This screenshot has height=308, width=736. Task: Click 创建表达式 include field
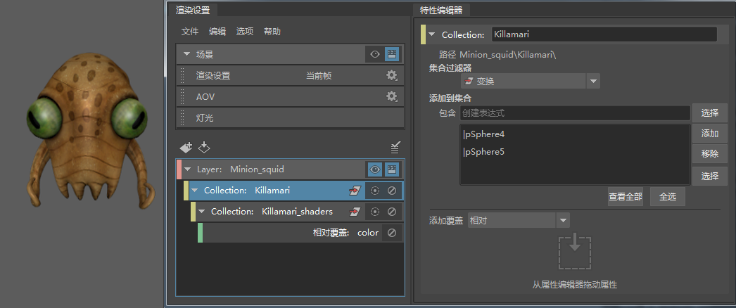575,113
